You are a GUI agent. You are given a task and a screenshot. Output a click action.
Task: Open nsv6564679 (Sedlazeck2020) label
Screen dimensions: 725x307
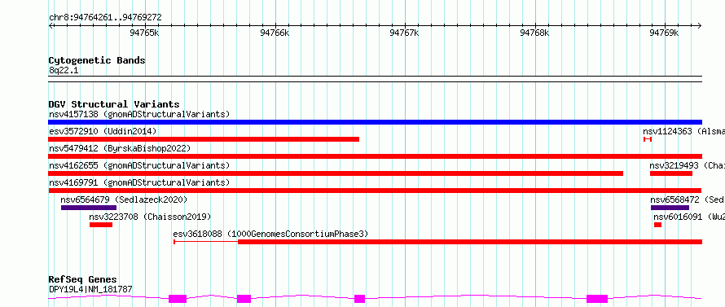pos(124,200)
